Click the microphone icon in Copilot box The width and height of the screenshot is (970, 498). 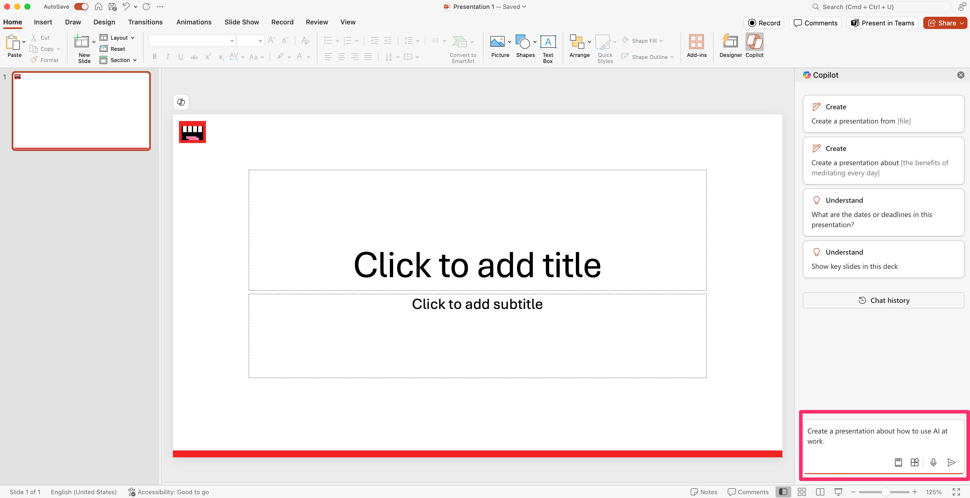click(933, 462)
